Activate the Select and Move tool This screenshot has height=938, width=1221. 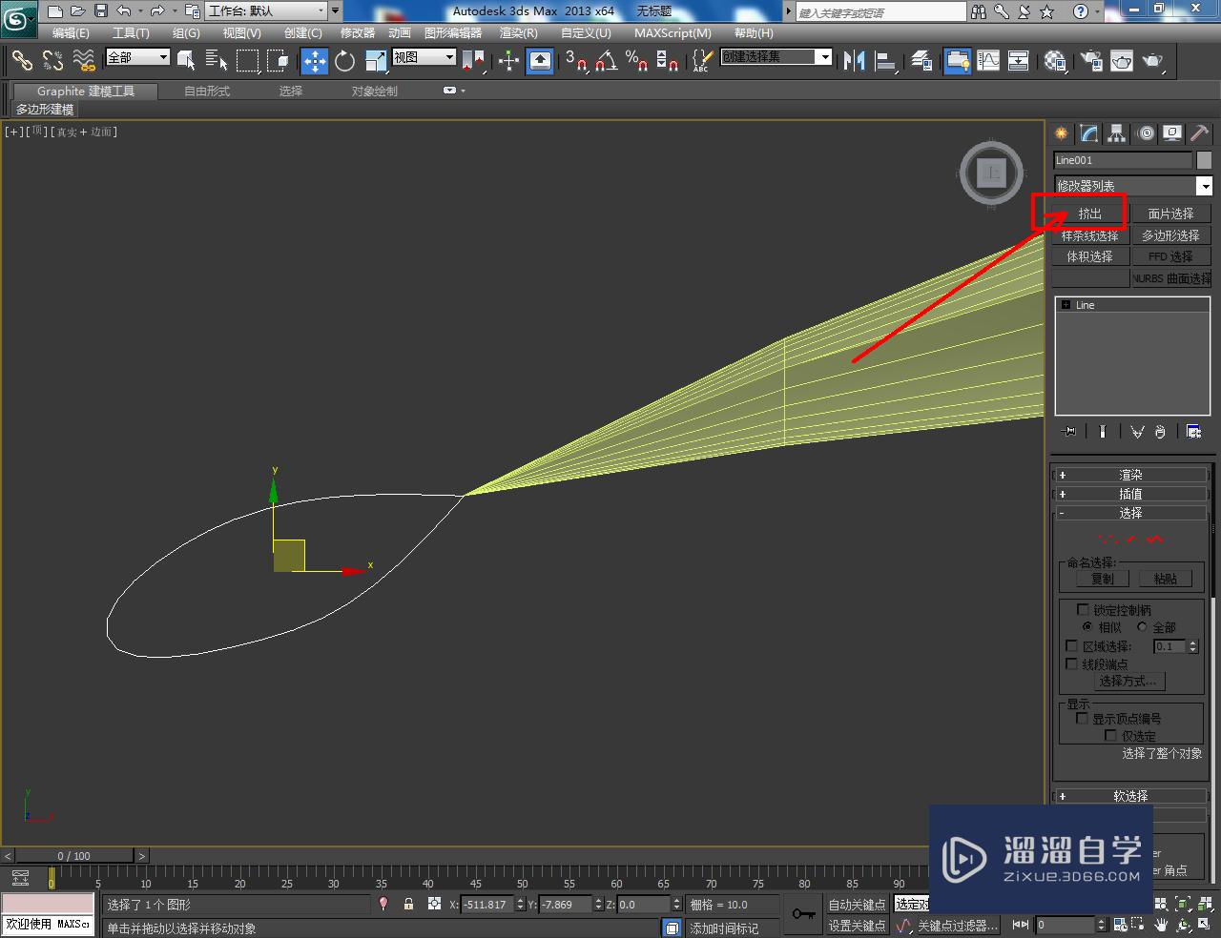point(314,61)
